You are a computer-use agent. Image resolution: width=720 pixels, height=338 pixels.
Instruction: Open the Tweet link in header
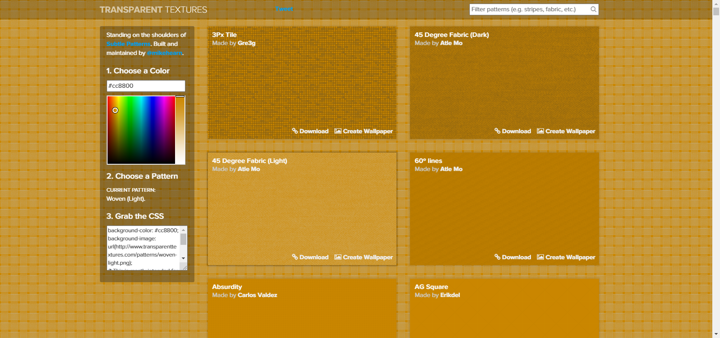[284, 9]
